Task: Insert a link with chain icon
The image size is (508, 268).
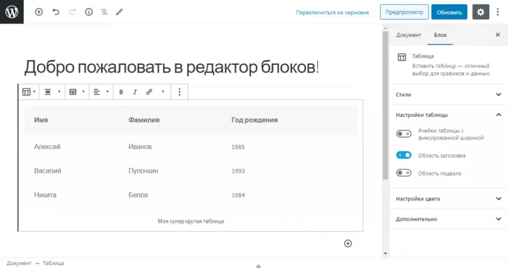Action: point(149,92)
